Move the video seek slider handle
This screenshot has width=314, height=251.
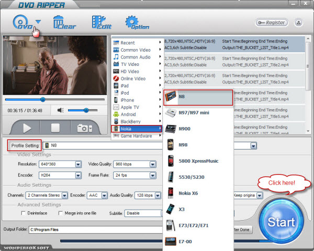point(43,99)
